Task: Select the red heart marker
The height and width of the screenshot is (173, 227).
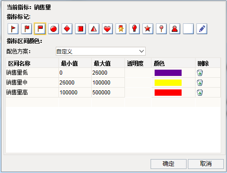Action: [x=107, y=29]
